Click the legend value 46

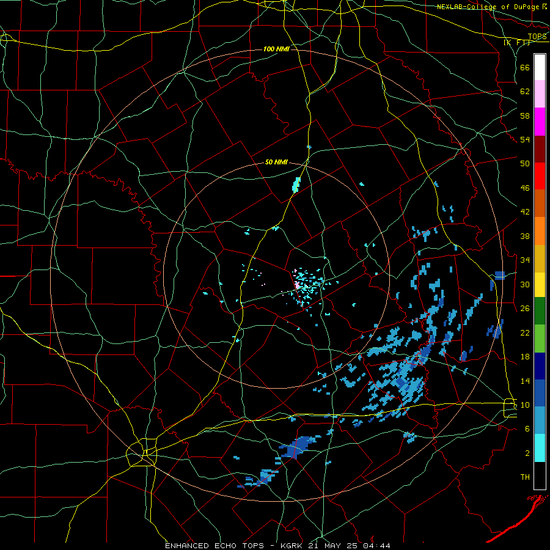pos(525,188)
